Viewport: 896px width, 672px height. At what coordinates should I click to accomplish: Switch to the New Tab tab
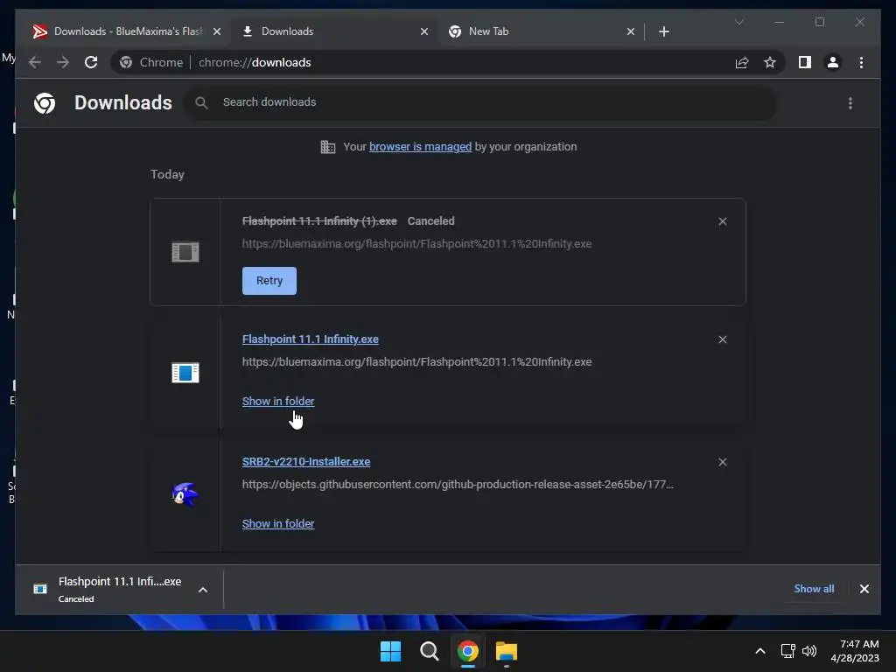point(541,31)
